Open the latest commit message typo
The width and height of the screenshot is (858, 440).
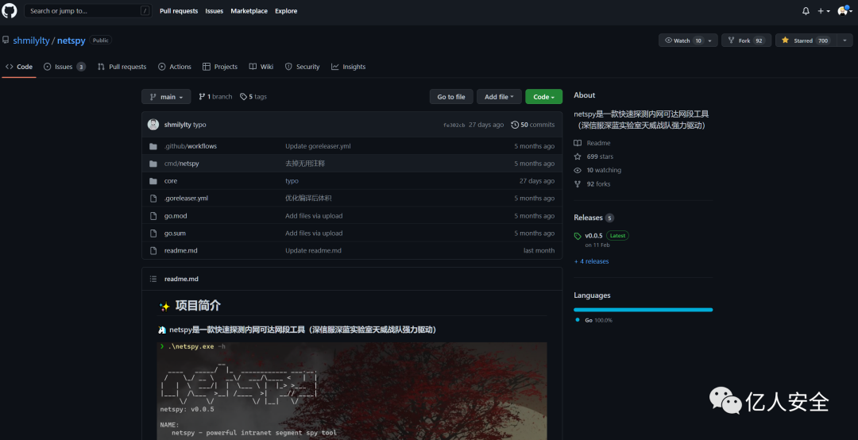(x=199, y=125)
